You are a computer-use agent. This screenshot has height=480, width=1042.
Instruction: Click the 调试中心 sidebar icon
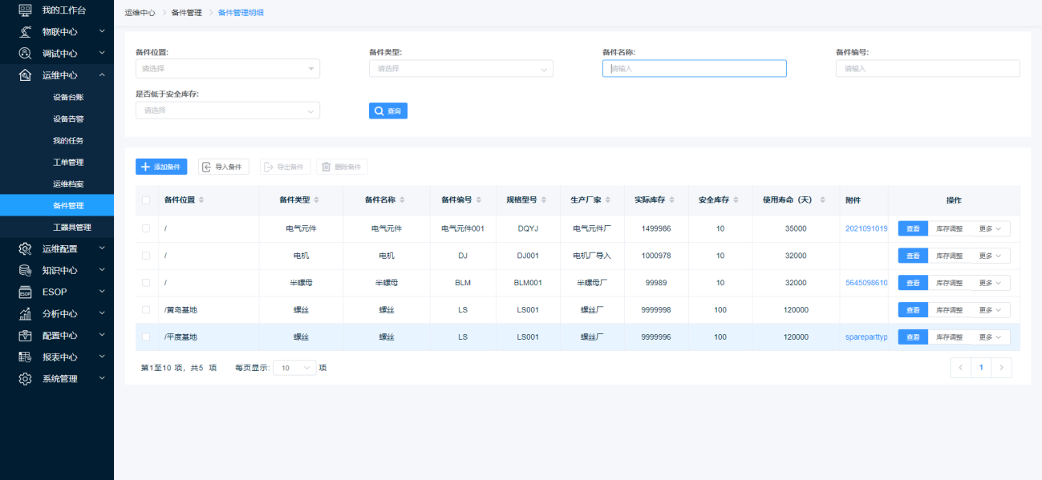[x=25, y=54]
